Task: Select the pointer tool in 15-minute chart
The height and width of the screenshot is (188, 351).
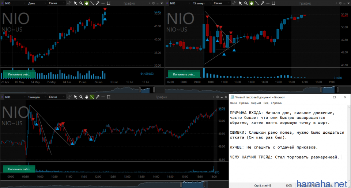Action: coord(240,3)
